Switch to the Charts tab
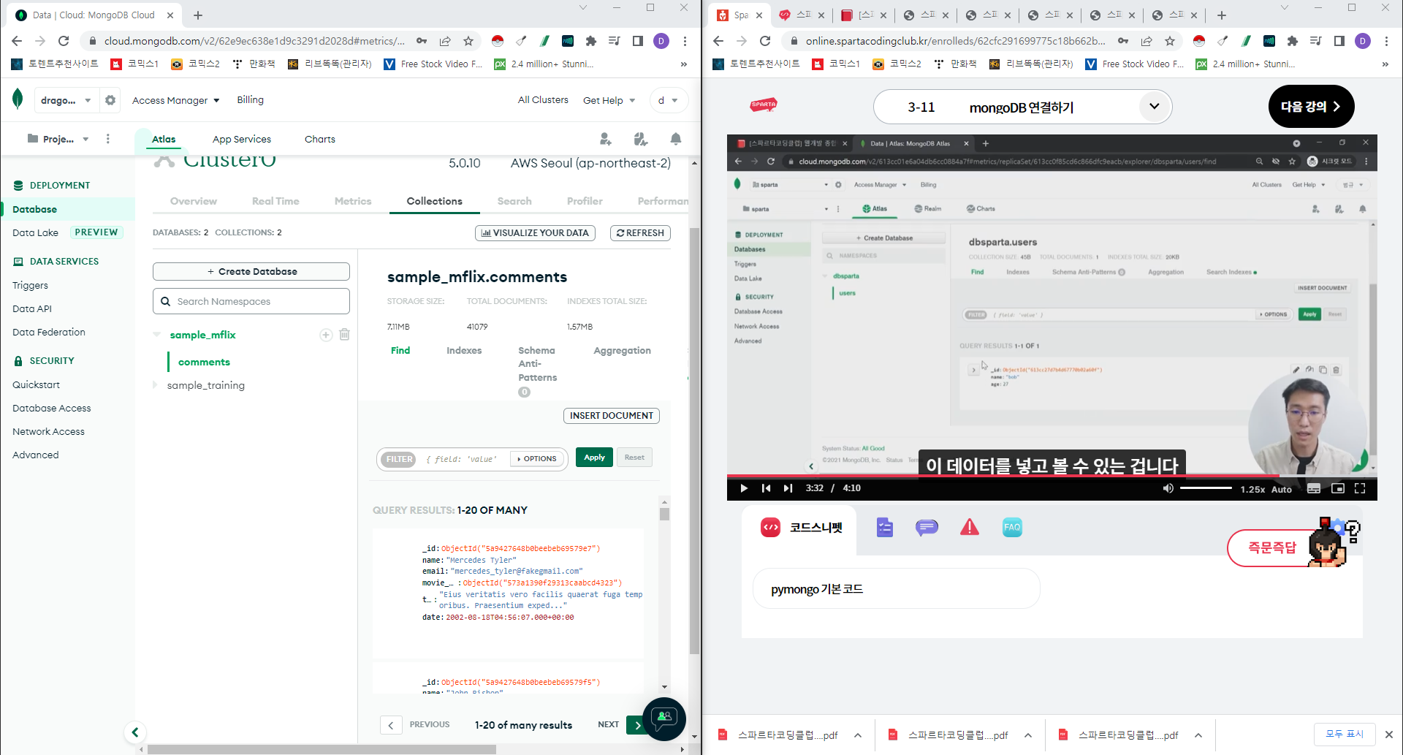 click(320, 139)
